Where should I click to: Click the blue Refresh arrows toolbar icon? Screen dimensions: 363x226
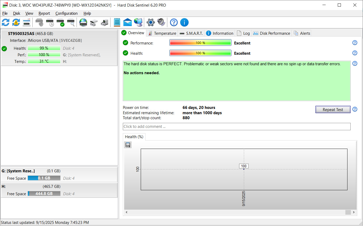point(6,22)
